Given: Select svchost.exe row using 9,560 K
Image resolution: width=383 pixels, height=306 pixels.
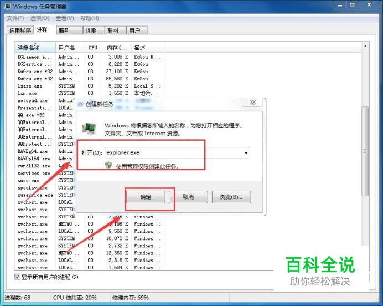Looking at the screenshot, I should coord(89,231).
